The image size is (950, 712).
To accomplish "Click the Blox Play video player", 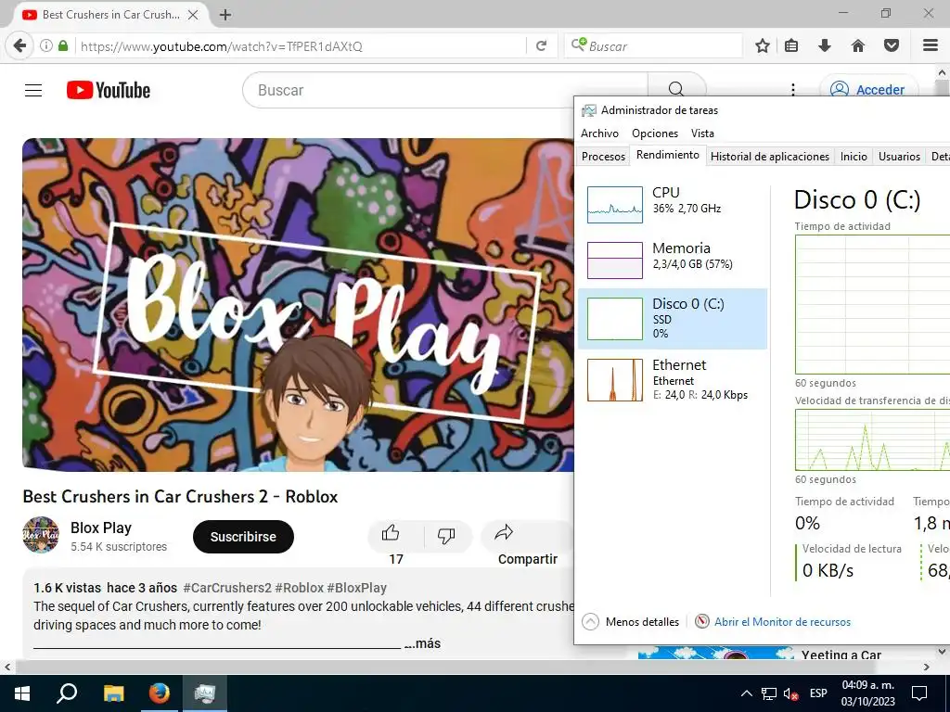I will click(298, 304).
